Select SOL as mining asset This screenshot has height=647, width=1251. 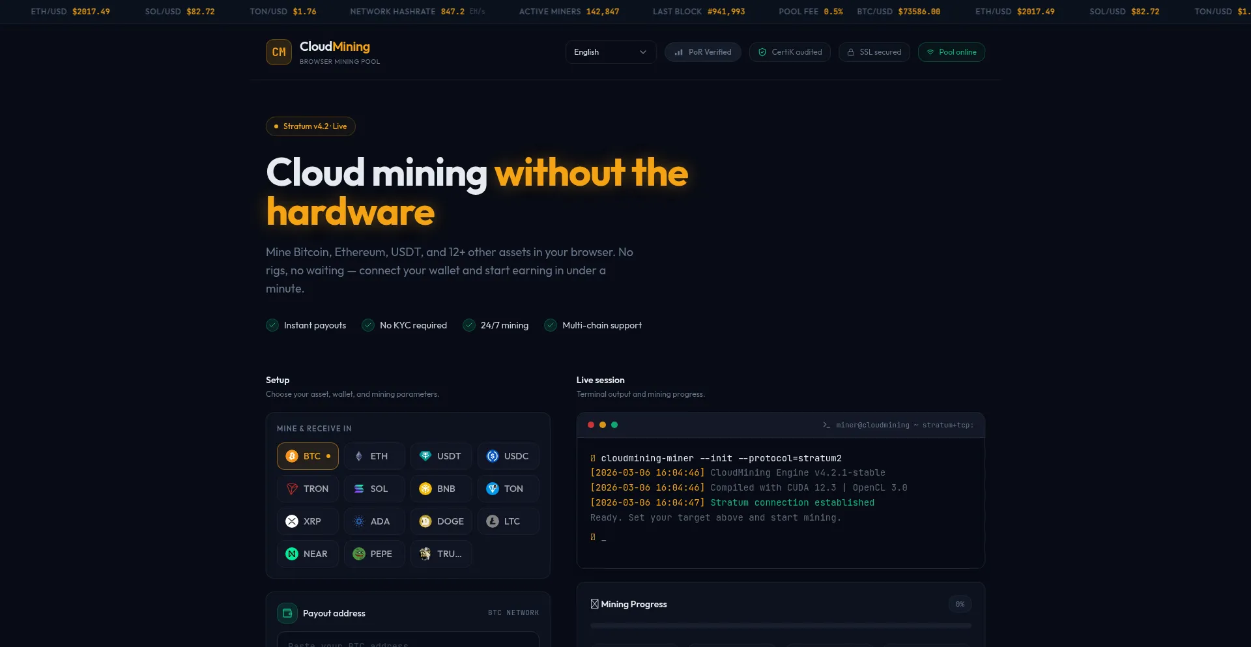(x=375, y=489)
